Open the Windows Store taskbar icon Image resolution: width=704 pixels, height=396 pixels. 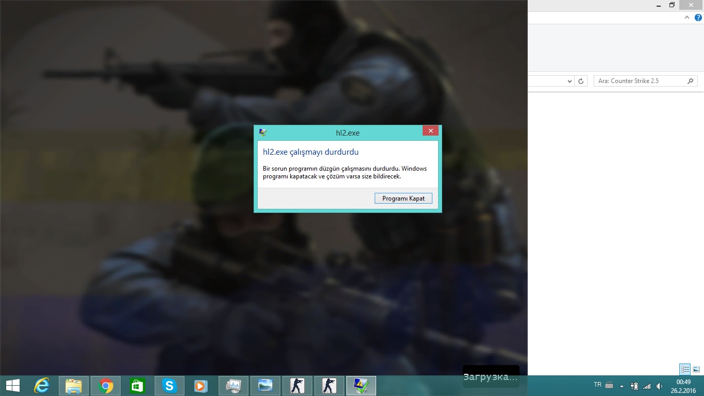pos(138,386)
